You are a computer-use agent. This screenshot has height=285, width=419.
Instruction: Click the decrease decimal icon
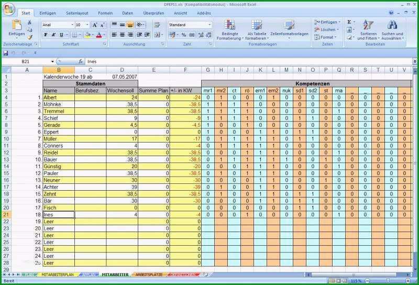point(208,35)
